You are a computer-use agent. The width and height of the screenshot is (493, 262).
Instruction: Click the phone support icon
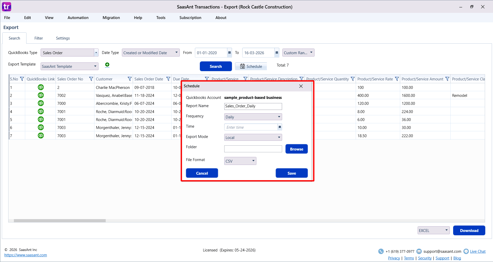pyautogui.click(x=381, y=251)
